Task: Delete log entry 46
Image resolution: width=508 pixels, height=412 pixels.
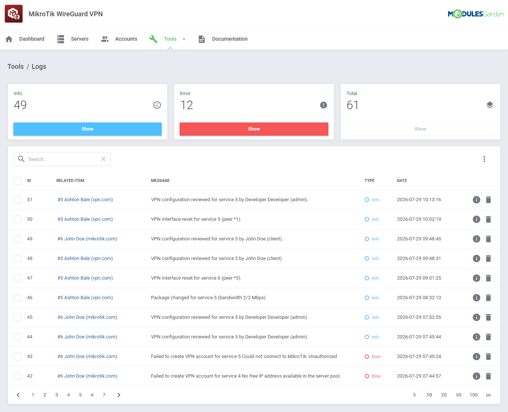Action: 488,298
